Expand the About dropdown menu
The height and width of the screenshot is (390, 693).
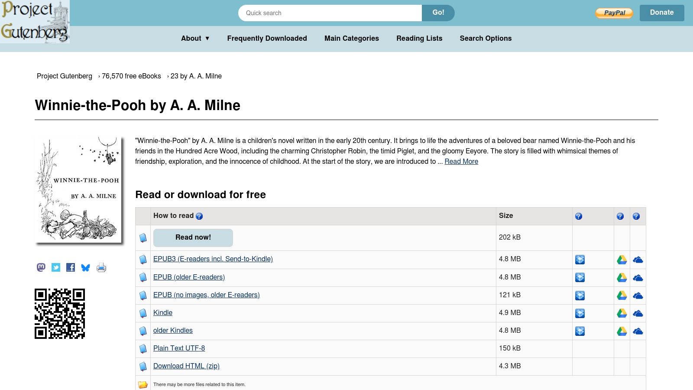coord(195,38)
